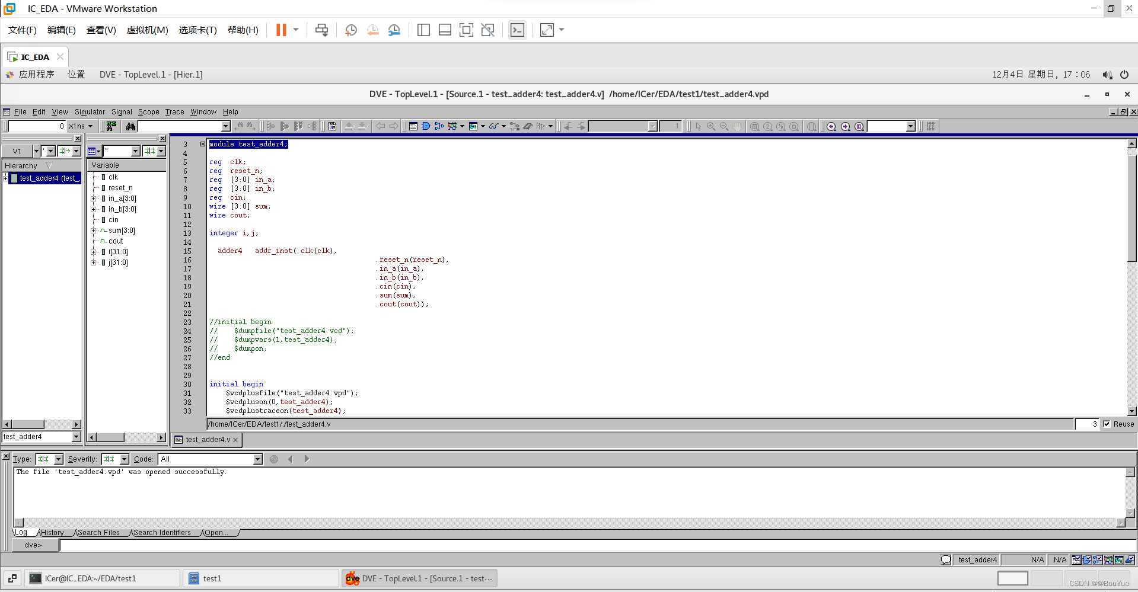Open the DVE Signal menu
Screen dimensions: 1138x592
tap(122, 112)
